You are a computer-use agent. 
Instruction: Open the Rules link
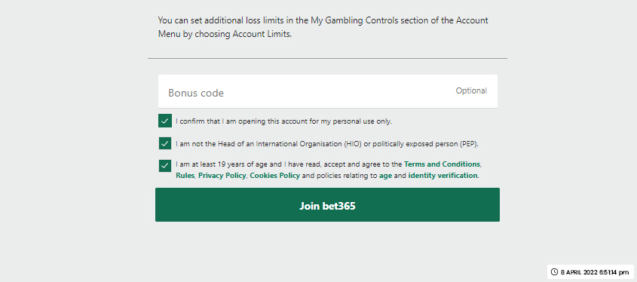[x=185, y=176]
